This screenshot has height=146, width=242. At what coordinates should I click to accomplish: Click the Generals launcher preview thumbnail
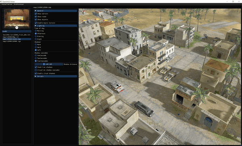coord(17,19)
